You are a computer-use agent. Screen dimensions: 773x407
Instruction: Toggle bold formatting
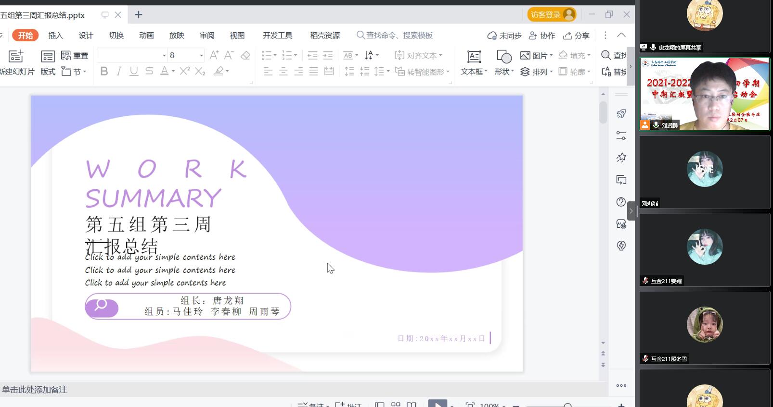[x=104, y=71]
